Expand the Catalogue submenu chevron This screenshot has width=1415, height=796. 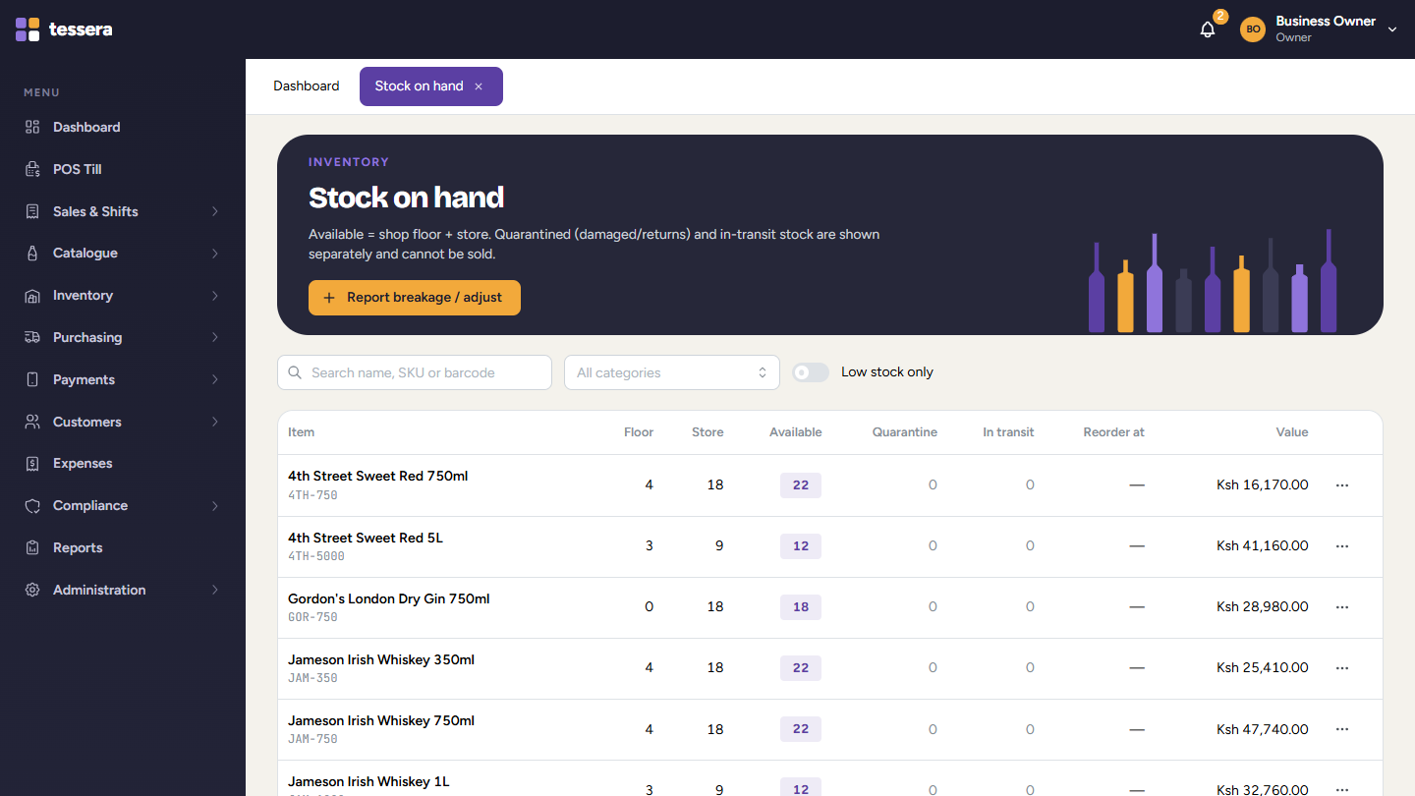click(x=214, y=254)
